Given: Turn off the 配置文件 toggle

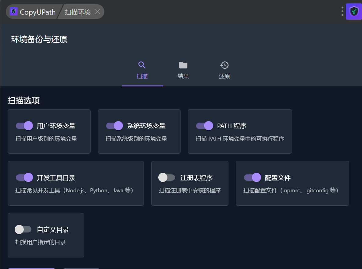Looking at the screenshot, I should pyautogui.click(x=253, y=177).
